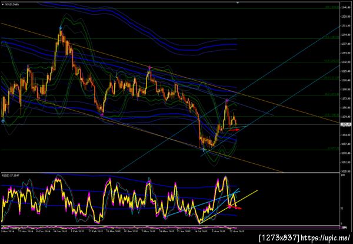Click the 1156.40 price axis label
353x244 pixels.
point(346,108)
